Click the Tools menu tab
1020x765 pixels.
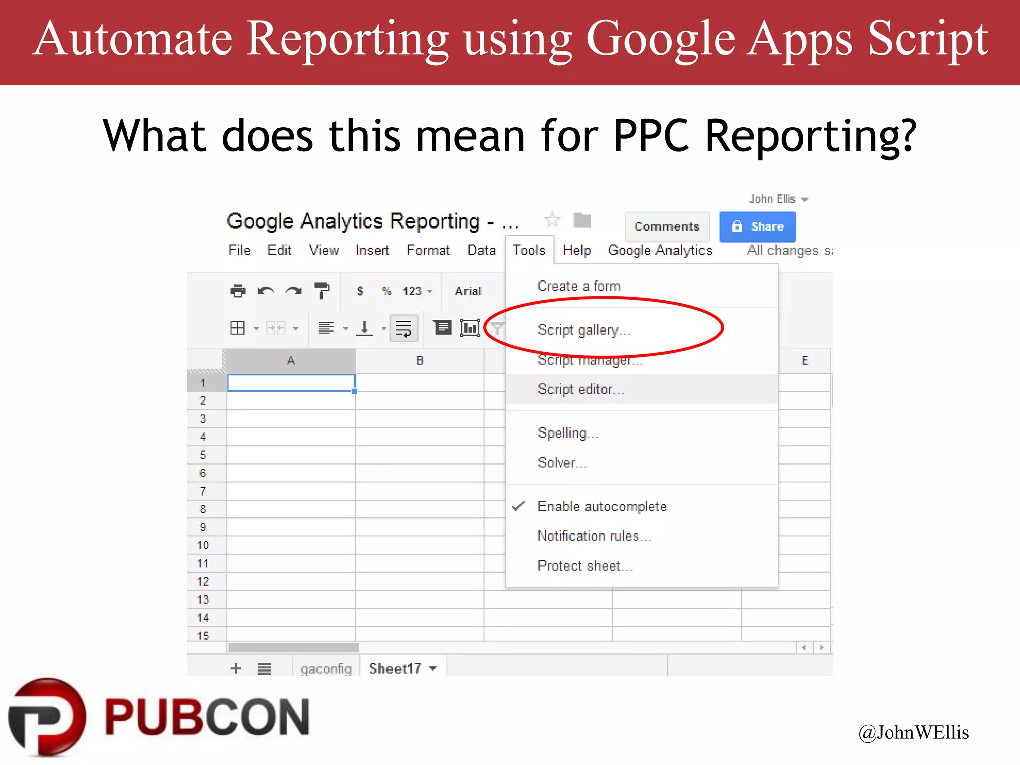(529, 250)
